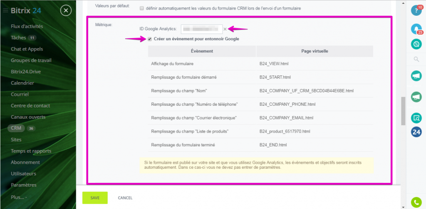The image size is (426, 209).
Task: Open the teal megaphone icon
Action: pos(416,76)
